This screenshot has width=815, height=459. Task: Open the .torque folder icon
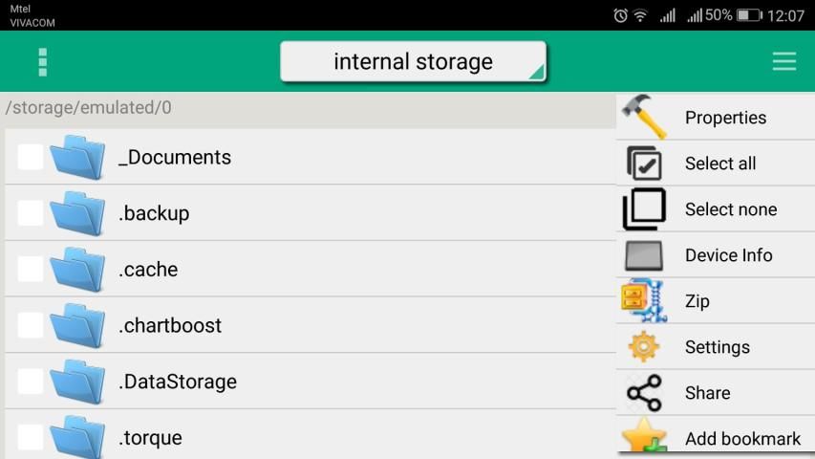[x=77, y=437]
